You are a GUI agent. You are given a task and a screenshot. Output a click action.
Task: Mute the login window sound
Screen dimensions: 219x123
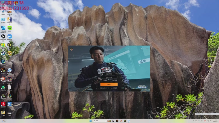141,49
